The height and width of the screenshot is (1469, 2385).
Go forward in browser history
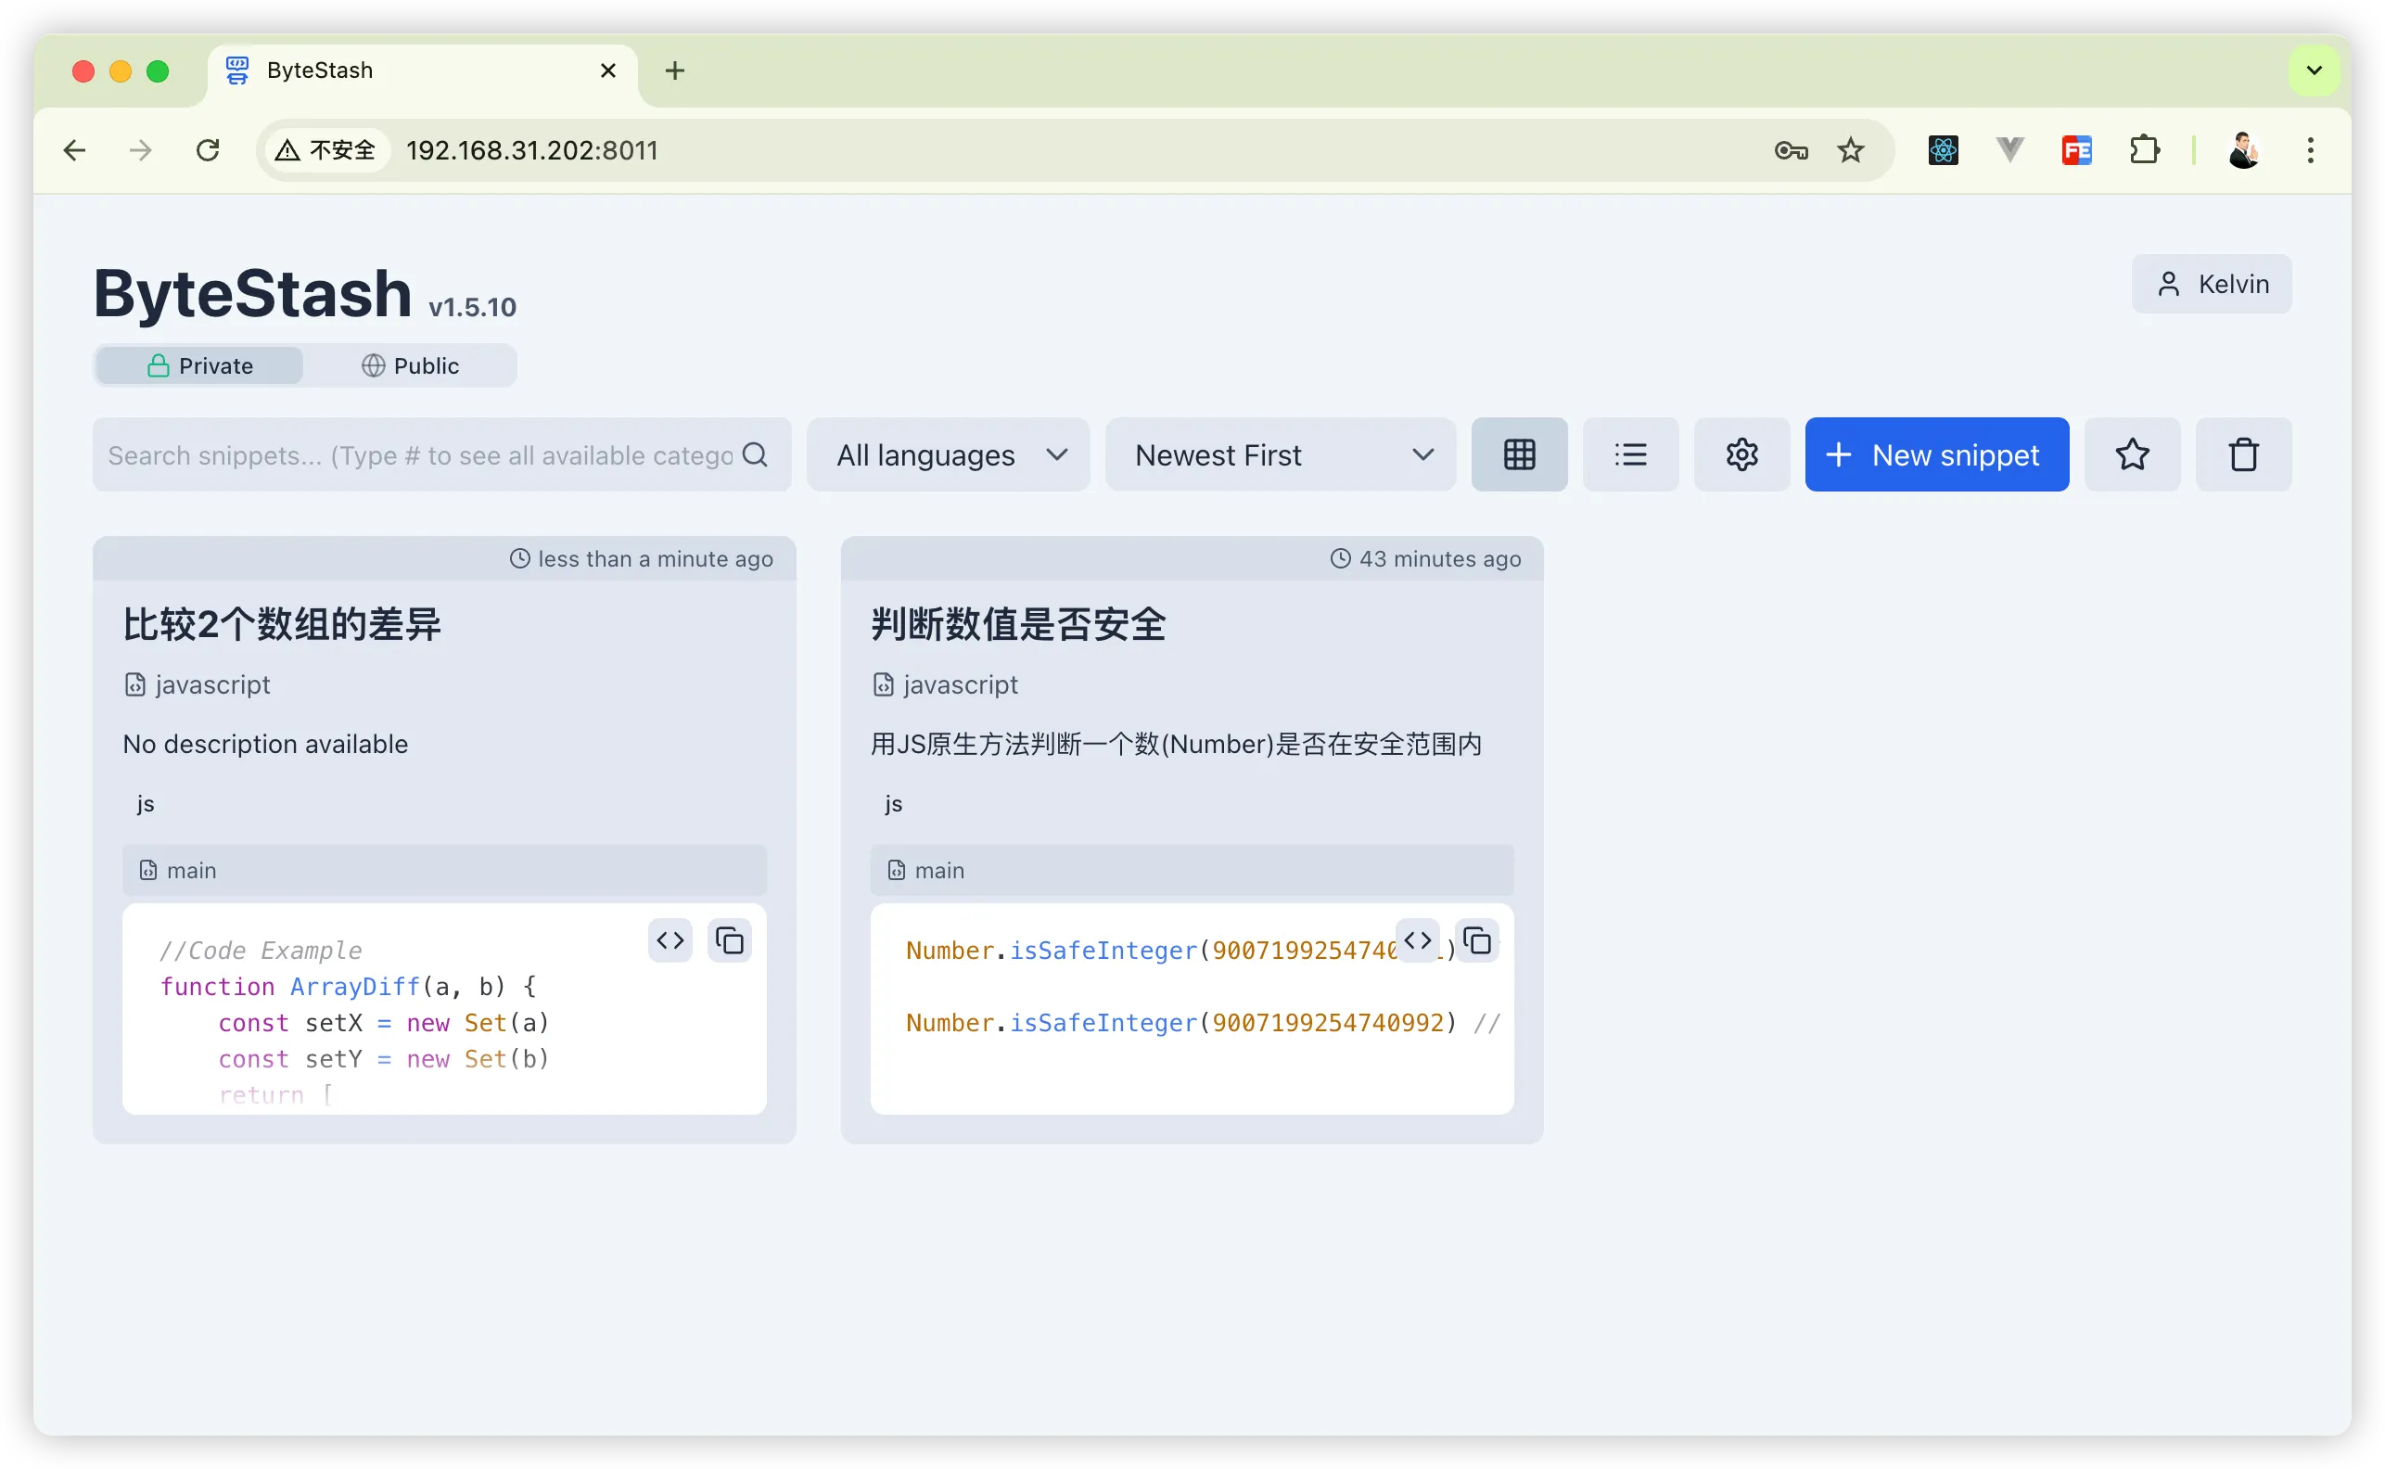point(142,150)
